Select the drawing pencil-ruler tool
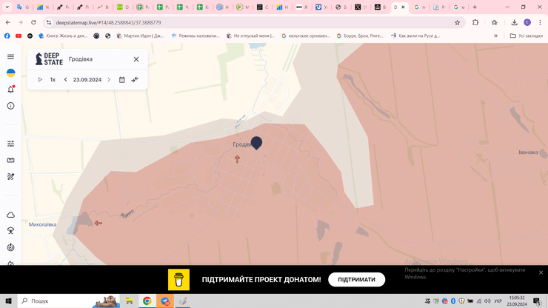Screen dimensions: 548x308 click(10, 176)
